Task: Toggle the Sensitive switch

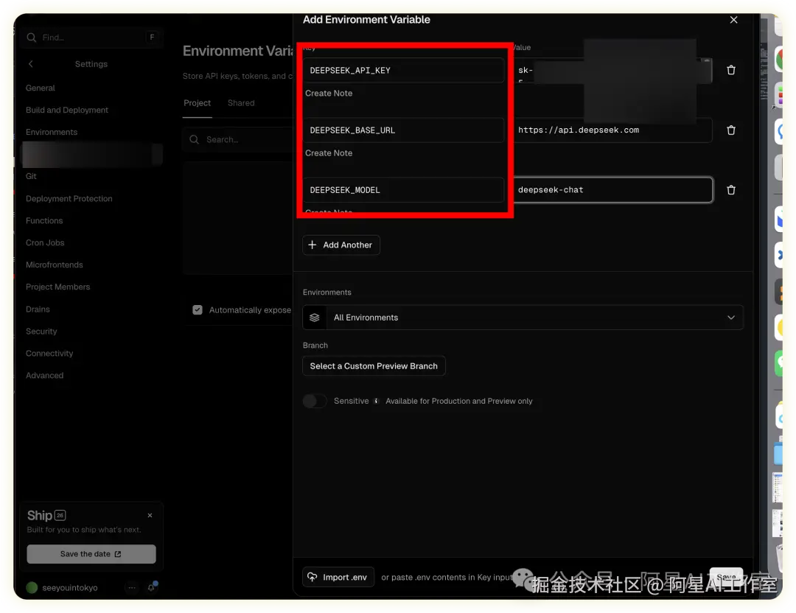Action: (x=315, y=401)
